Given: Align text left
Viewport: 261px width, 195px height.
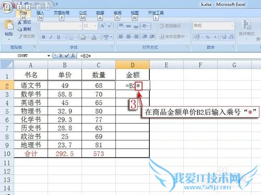Looking at the screenshot, I should coord(121,36).
